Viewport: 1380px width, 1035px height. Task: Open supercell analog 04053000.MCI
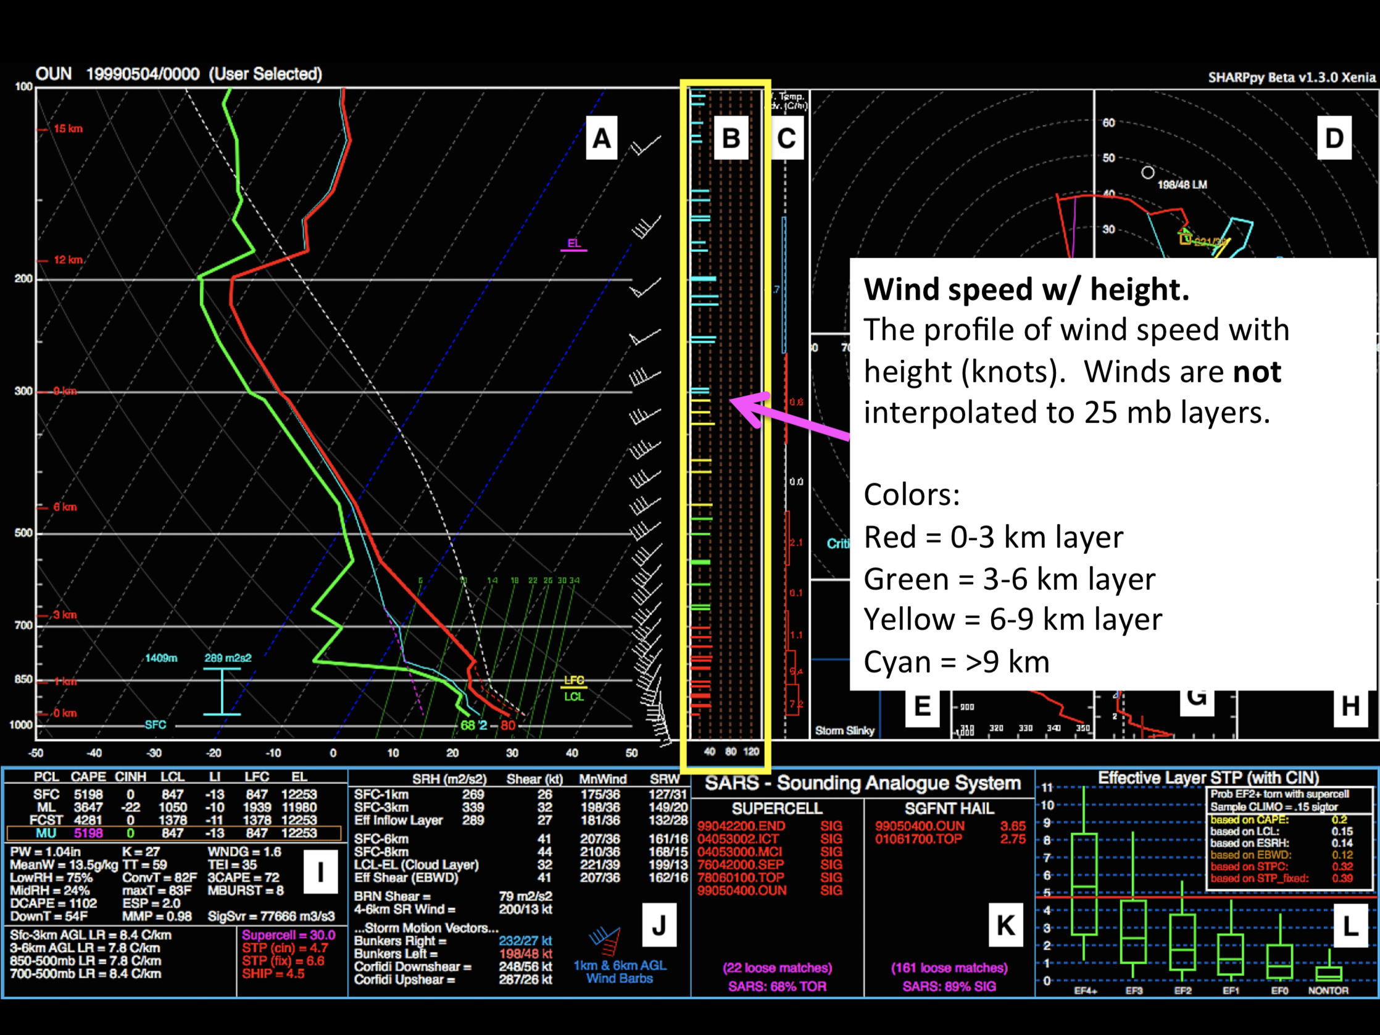(739, 852)
